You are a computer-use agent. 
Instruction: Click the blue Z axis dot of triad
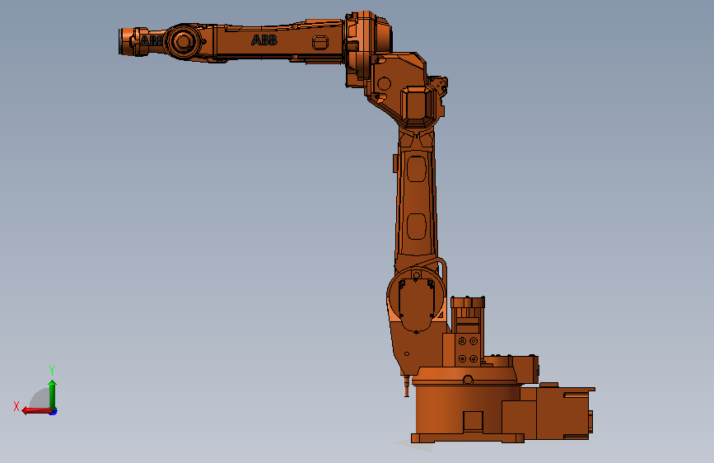tap(54, 412)
